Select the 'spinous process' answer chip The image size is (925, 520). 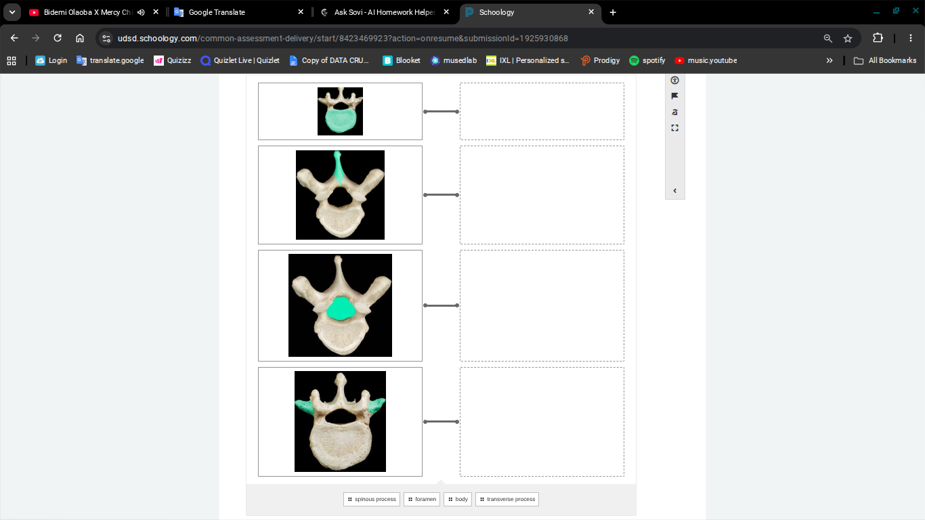tap(372, 499)
